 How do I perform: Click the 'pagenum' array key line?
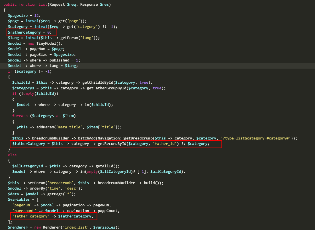[62, 205]
